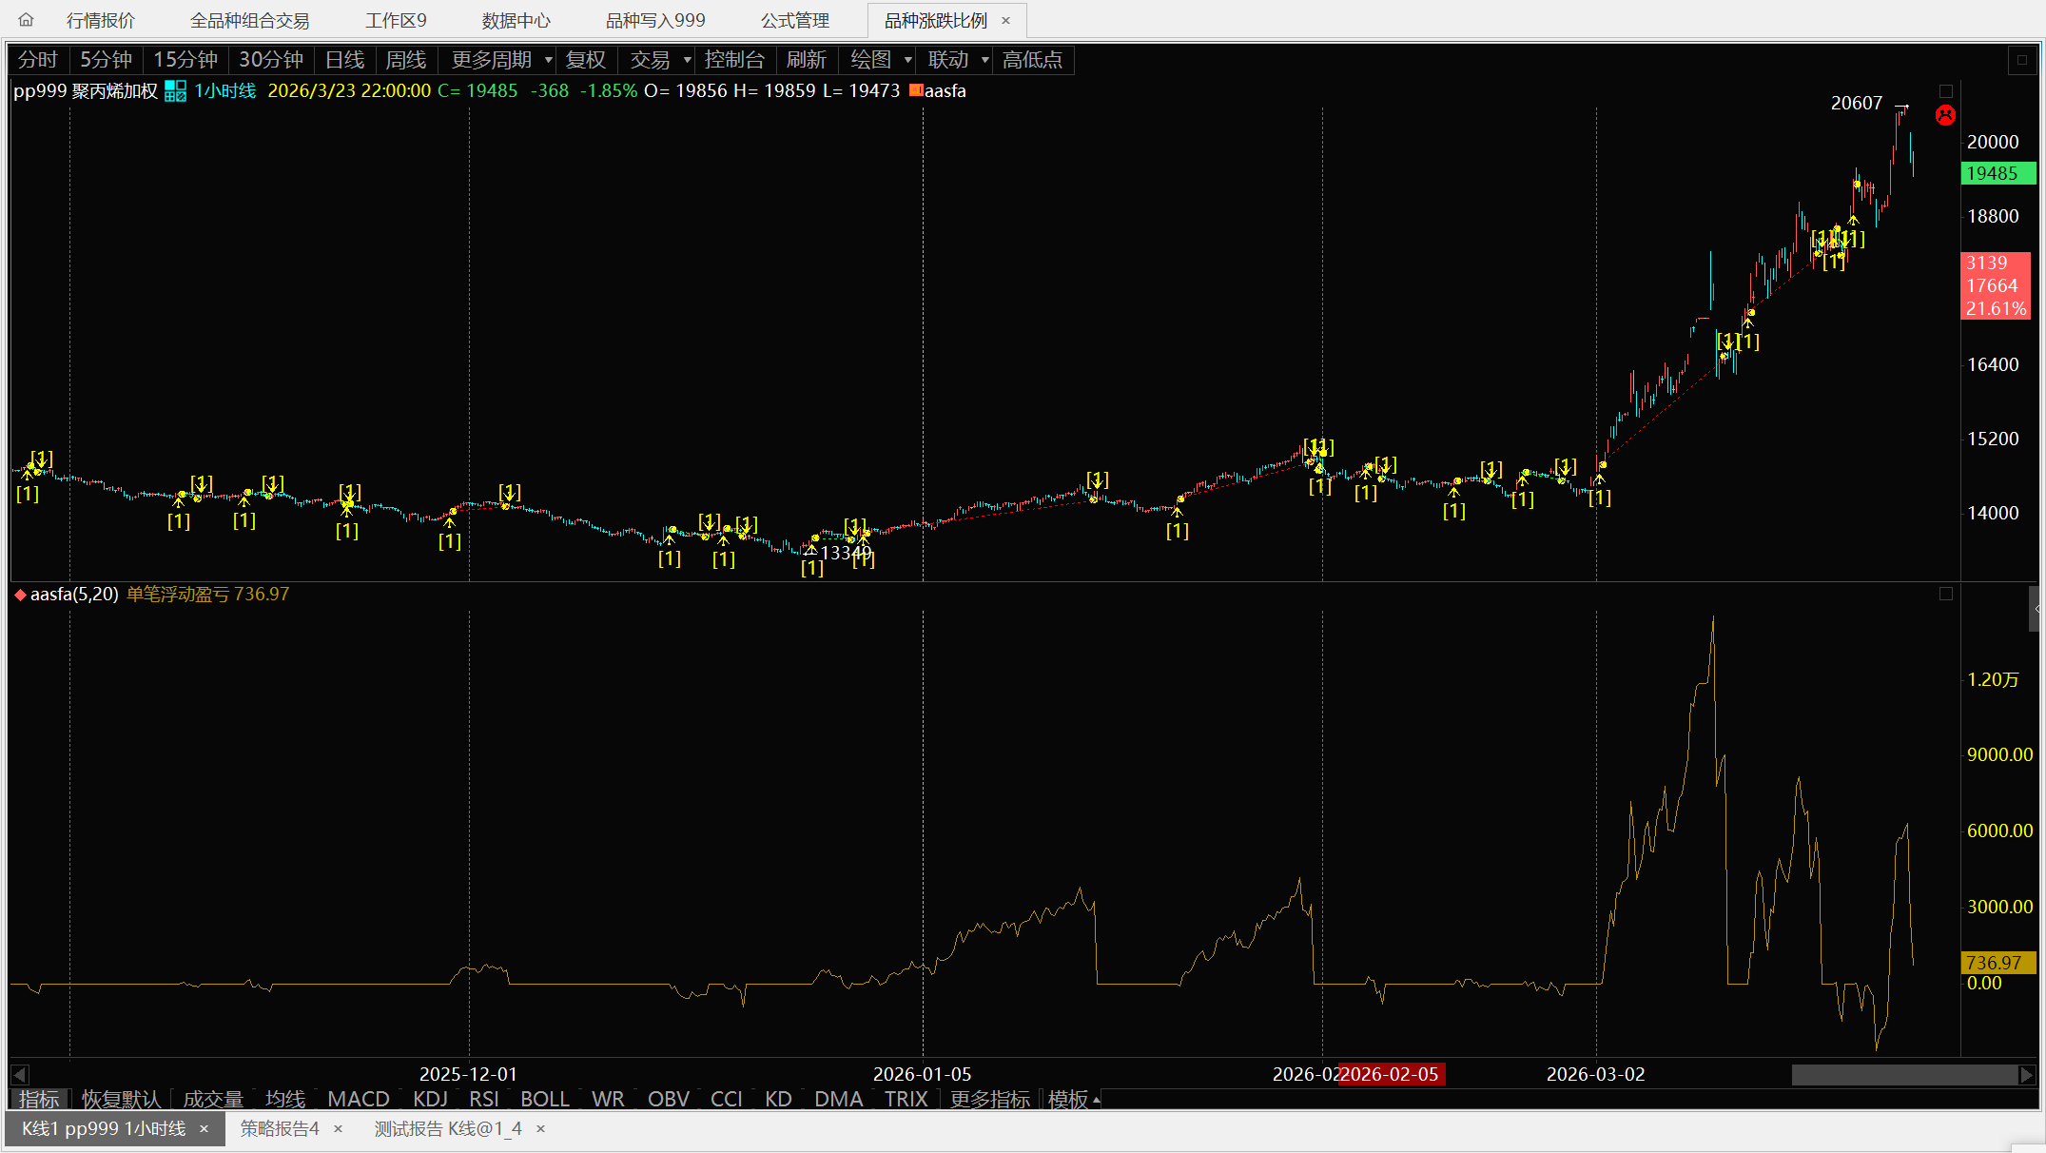The image size is (2046, 1153).
Task: Toggle the small square box in main chart corner
Action: click(1946, 91)
